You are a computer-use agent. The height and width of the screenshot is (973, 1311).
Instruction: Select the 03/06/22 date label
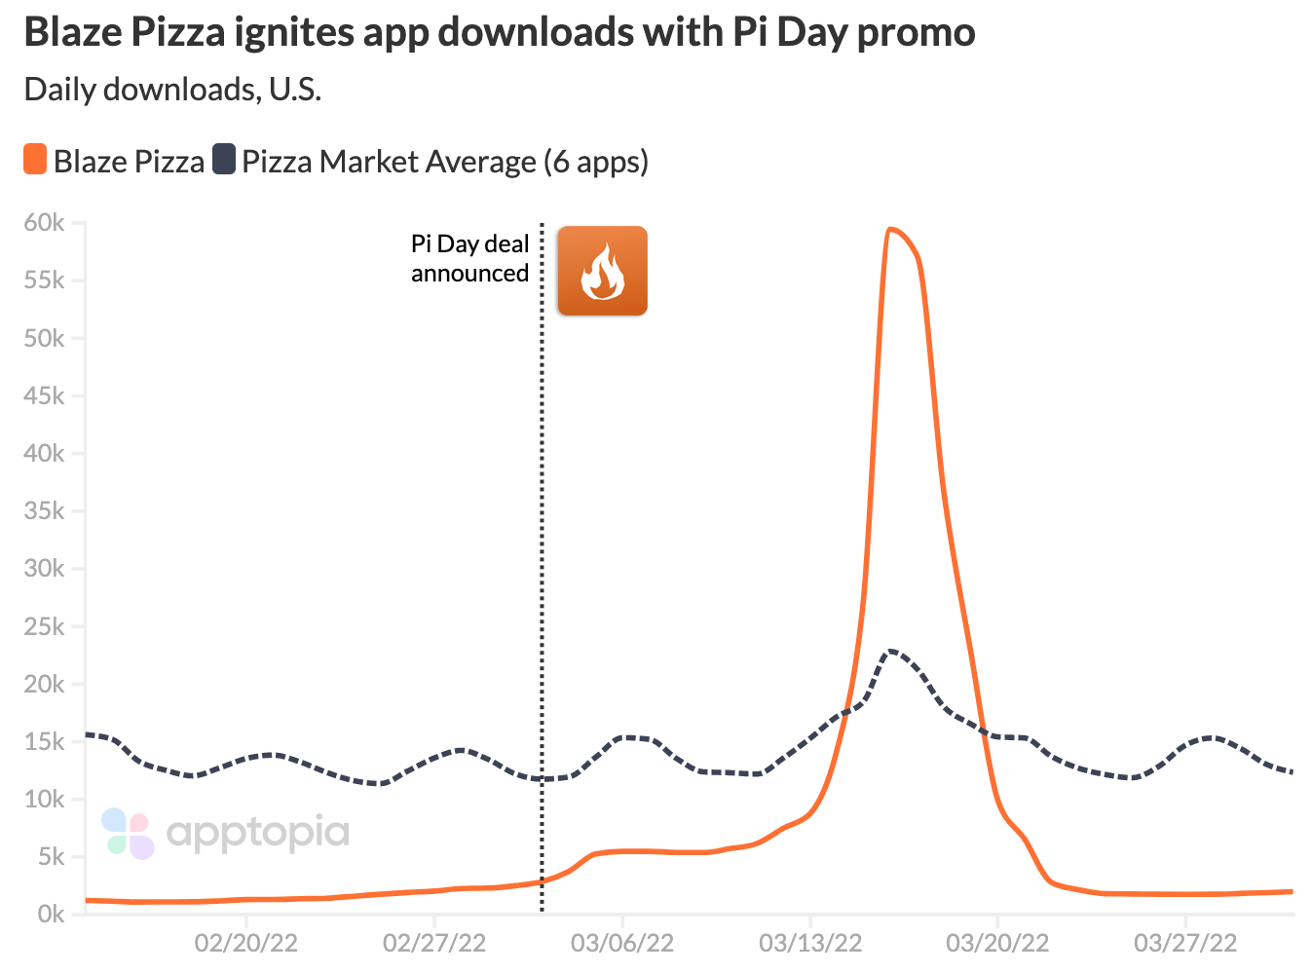coord(621,943)
